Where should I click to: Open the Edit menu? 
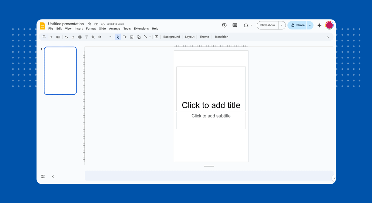pos(59,29)
